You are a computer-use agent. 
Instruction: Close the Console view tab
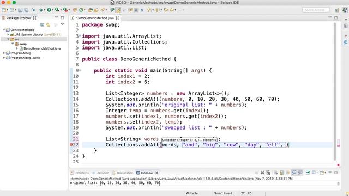157,173
